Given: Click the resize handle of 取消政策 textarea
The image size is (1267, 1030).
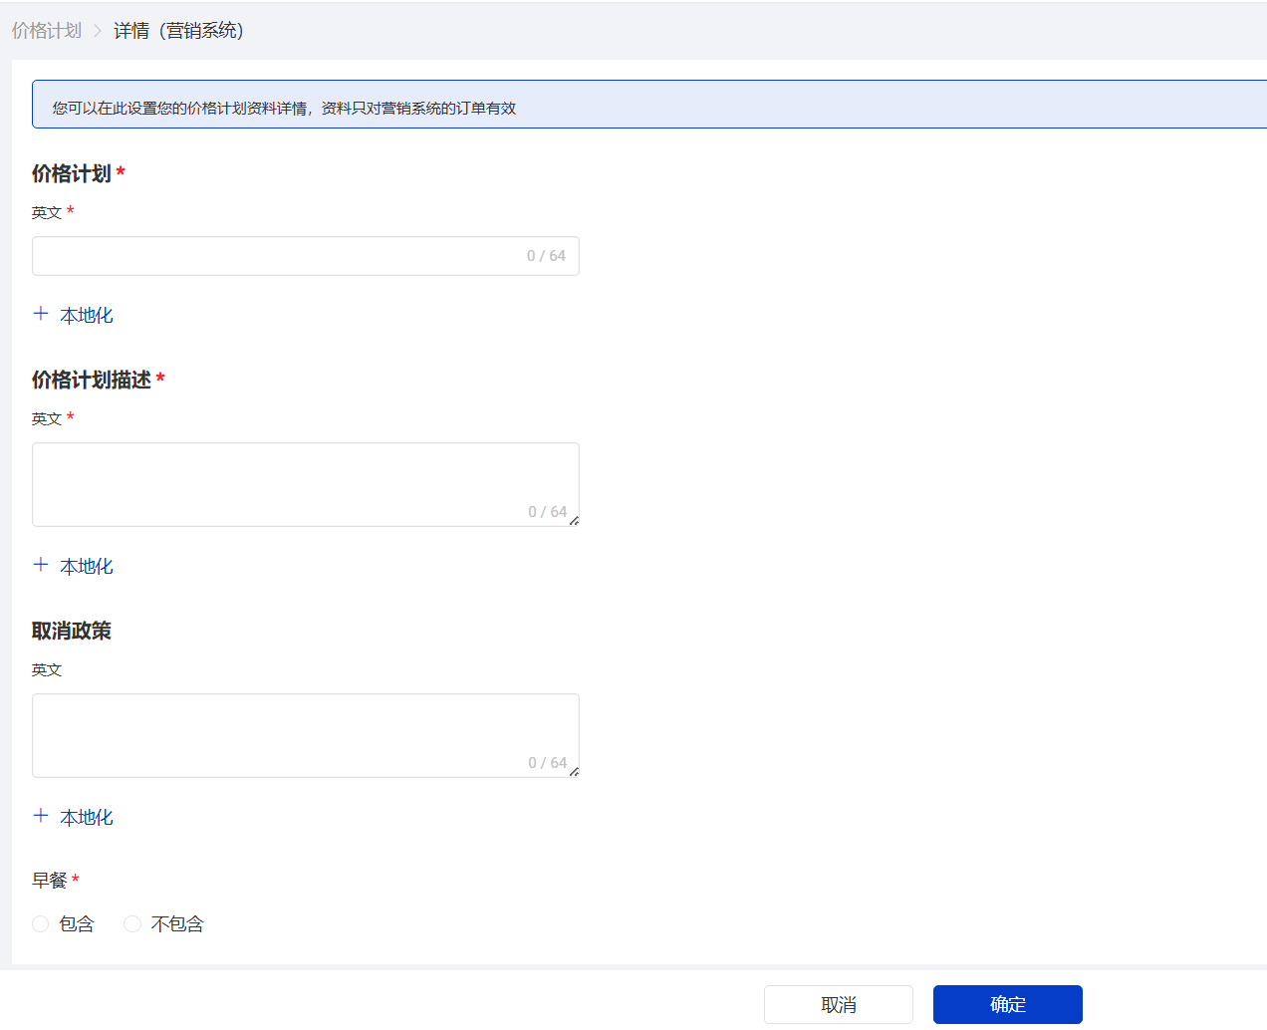Looking at the screenshot, I should point(574,772).
